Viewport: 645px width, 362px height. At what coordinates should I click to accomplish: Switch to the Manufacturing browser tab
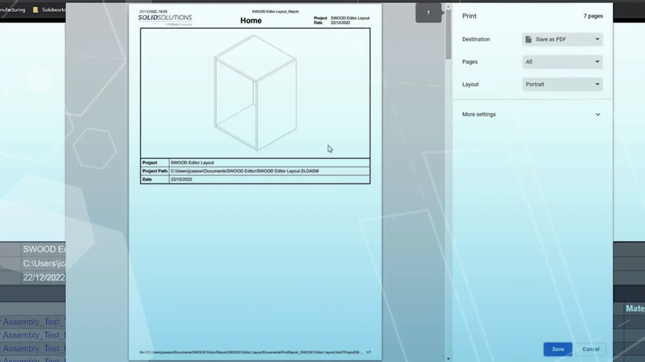[x=13, y=9]
